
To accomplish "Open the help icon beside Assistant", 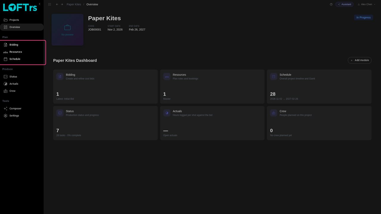I will click(x=331, y=4).
